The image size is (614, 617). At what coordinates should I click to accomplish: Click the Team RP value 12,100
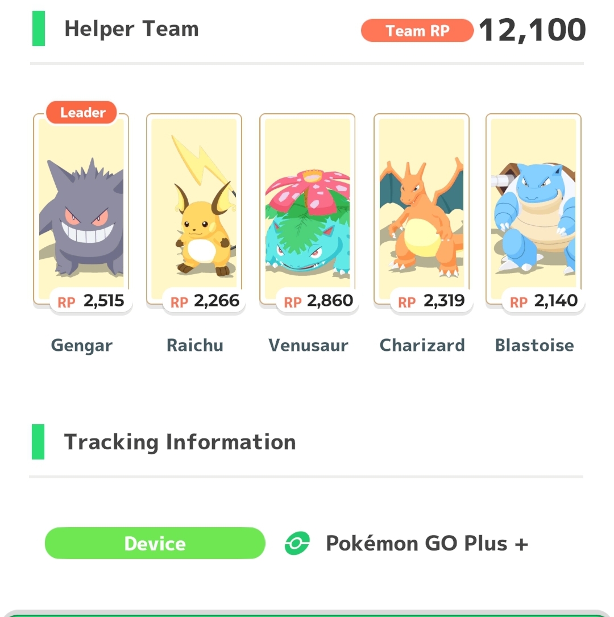point(533,30)
